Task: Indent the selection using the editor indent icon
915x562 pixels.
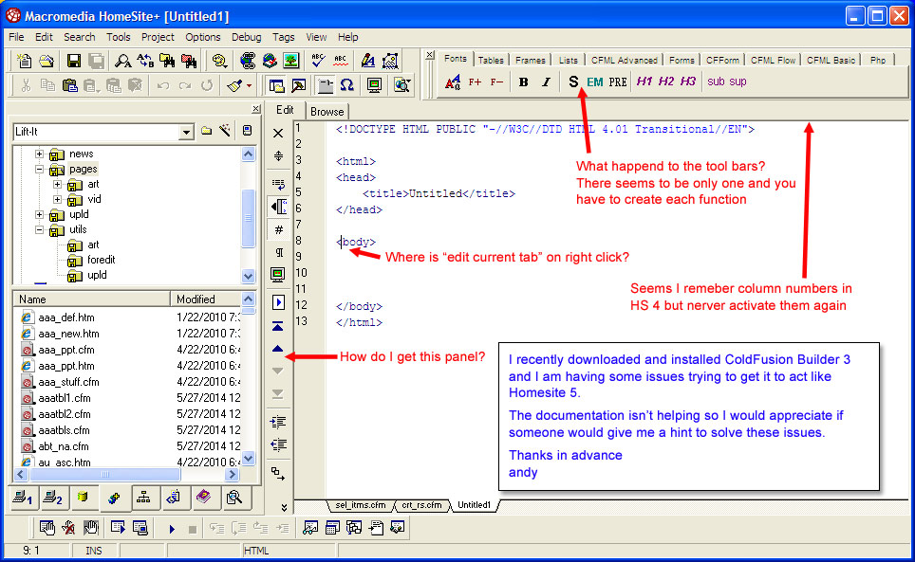Action: [x=278, y=421]
